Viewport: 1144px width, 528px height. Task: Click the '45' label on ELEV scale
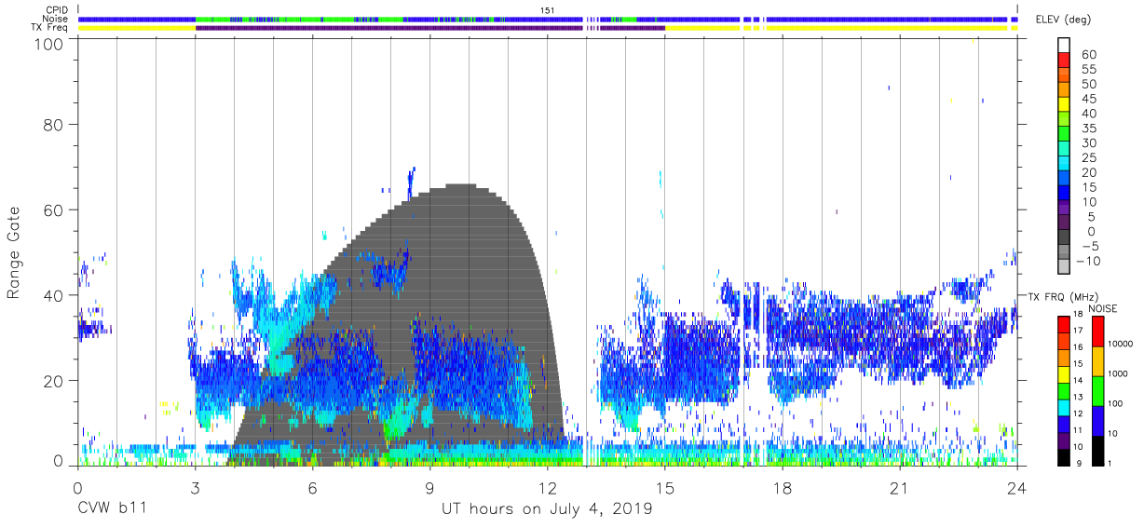coord(1089,100)
